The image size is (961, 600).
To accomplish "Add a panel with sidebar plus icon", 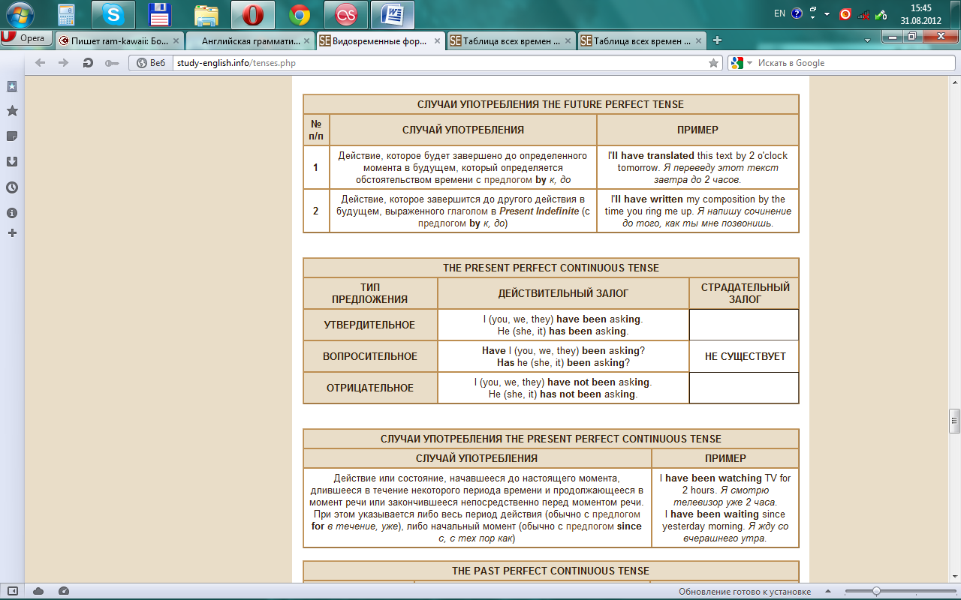I will [x=12, y=233].
